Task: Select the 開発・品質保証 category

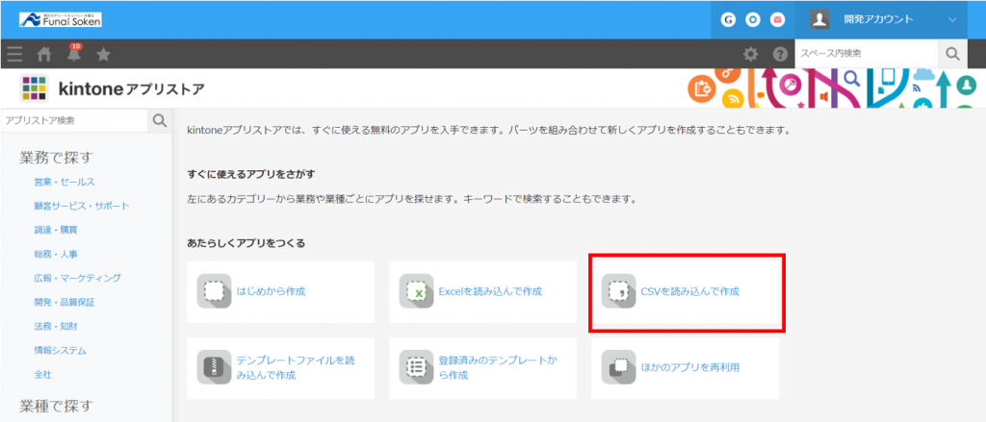Action: 65,302
